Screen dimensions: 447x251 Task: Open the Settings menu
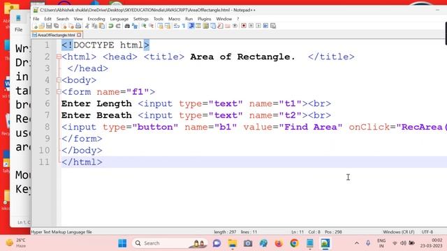pyautogui.click(x=141, y=19)
